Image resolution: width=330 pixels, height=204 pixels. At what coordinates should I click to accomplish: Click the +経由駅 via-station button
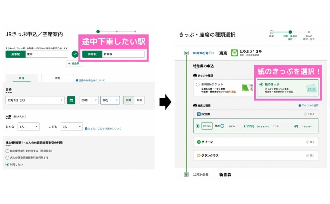point(75,64)
